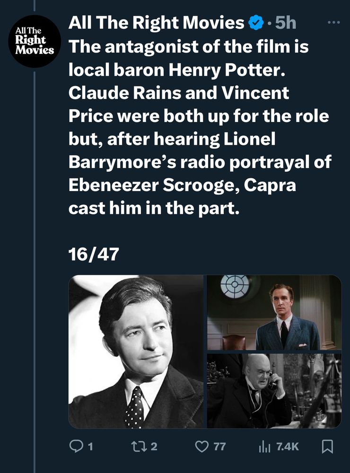Click the 16/47 thread position text
The image size is (350, 473).
point(93,254)
